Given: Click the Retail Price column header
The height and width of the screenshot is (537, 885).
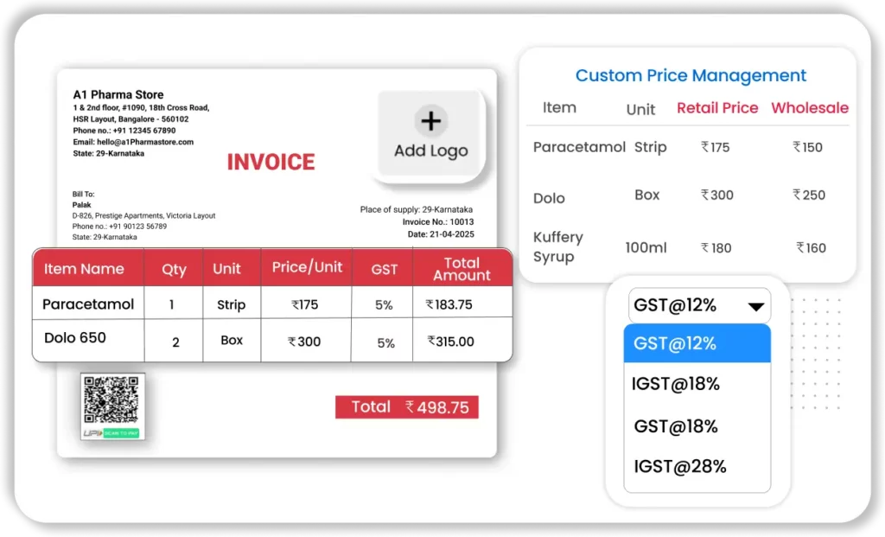Looking at the screenshot, I should click(x=717, y=108).
